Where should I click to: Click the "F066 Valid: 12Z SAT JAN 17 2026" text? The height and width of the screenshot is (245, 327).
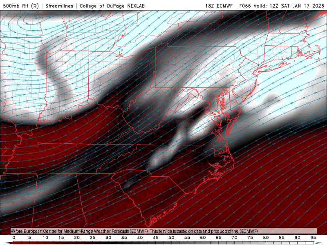(x=282, y=6)
